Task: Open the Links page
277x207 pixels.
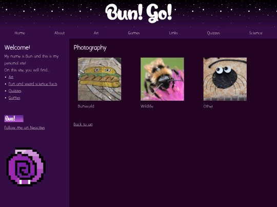Action: click(x=173, y=33)
